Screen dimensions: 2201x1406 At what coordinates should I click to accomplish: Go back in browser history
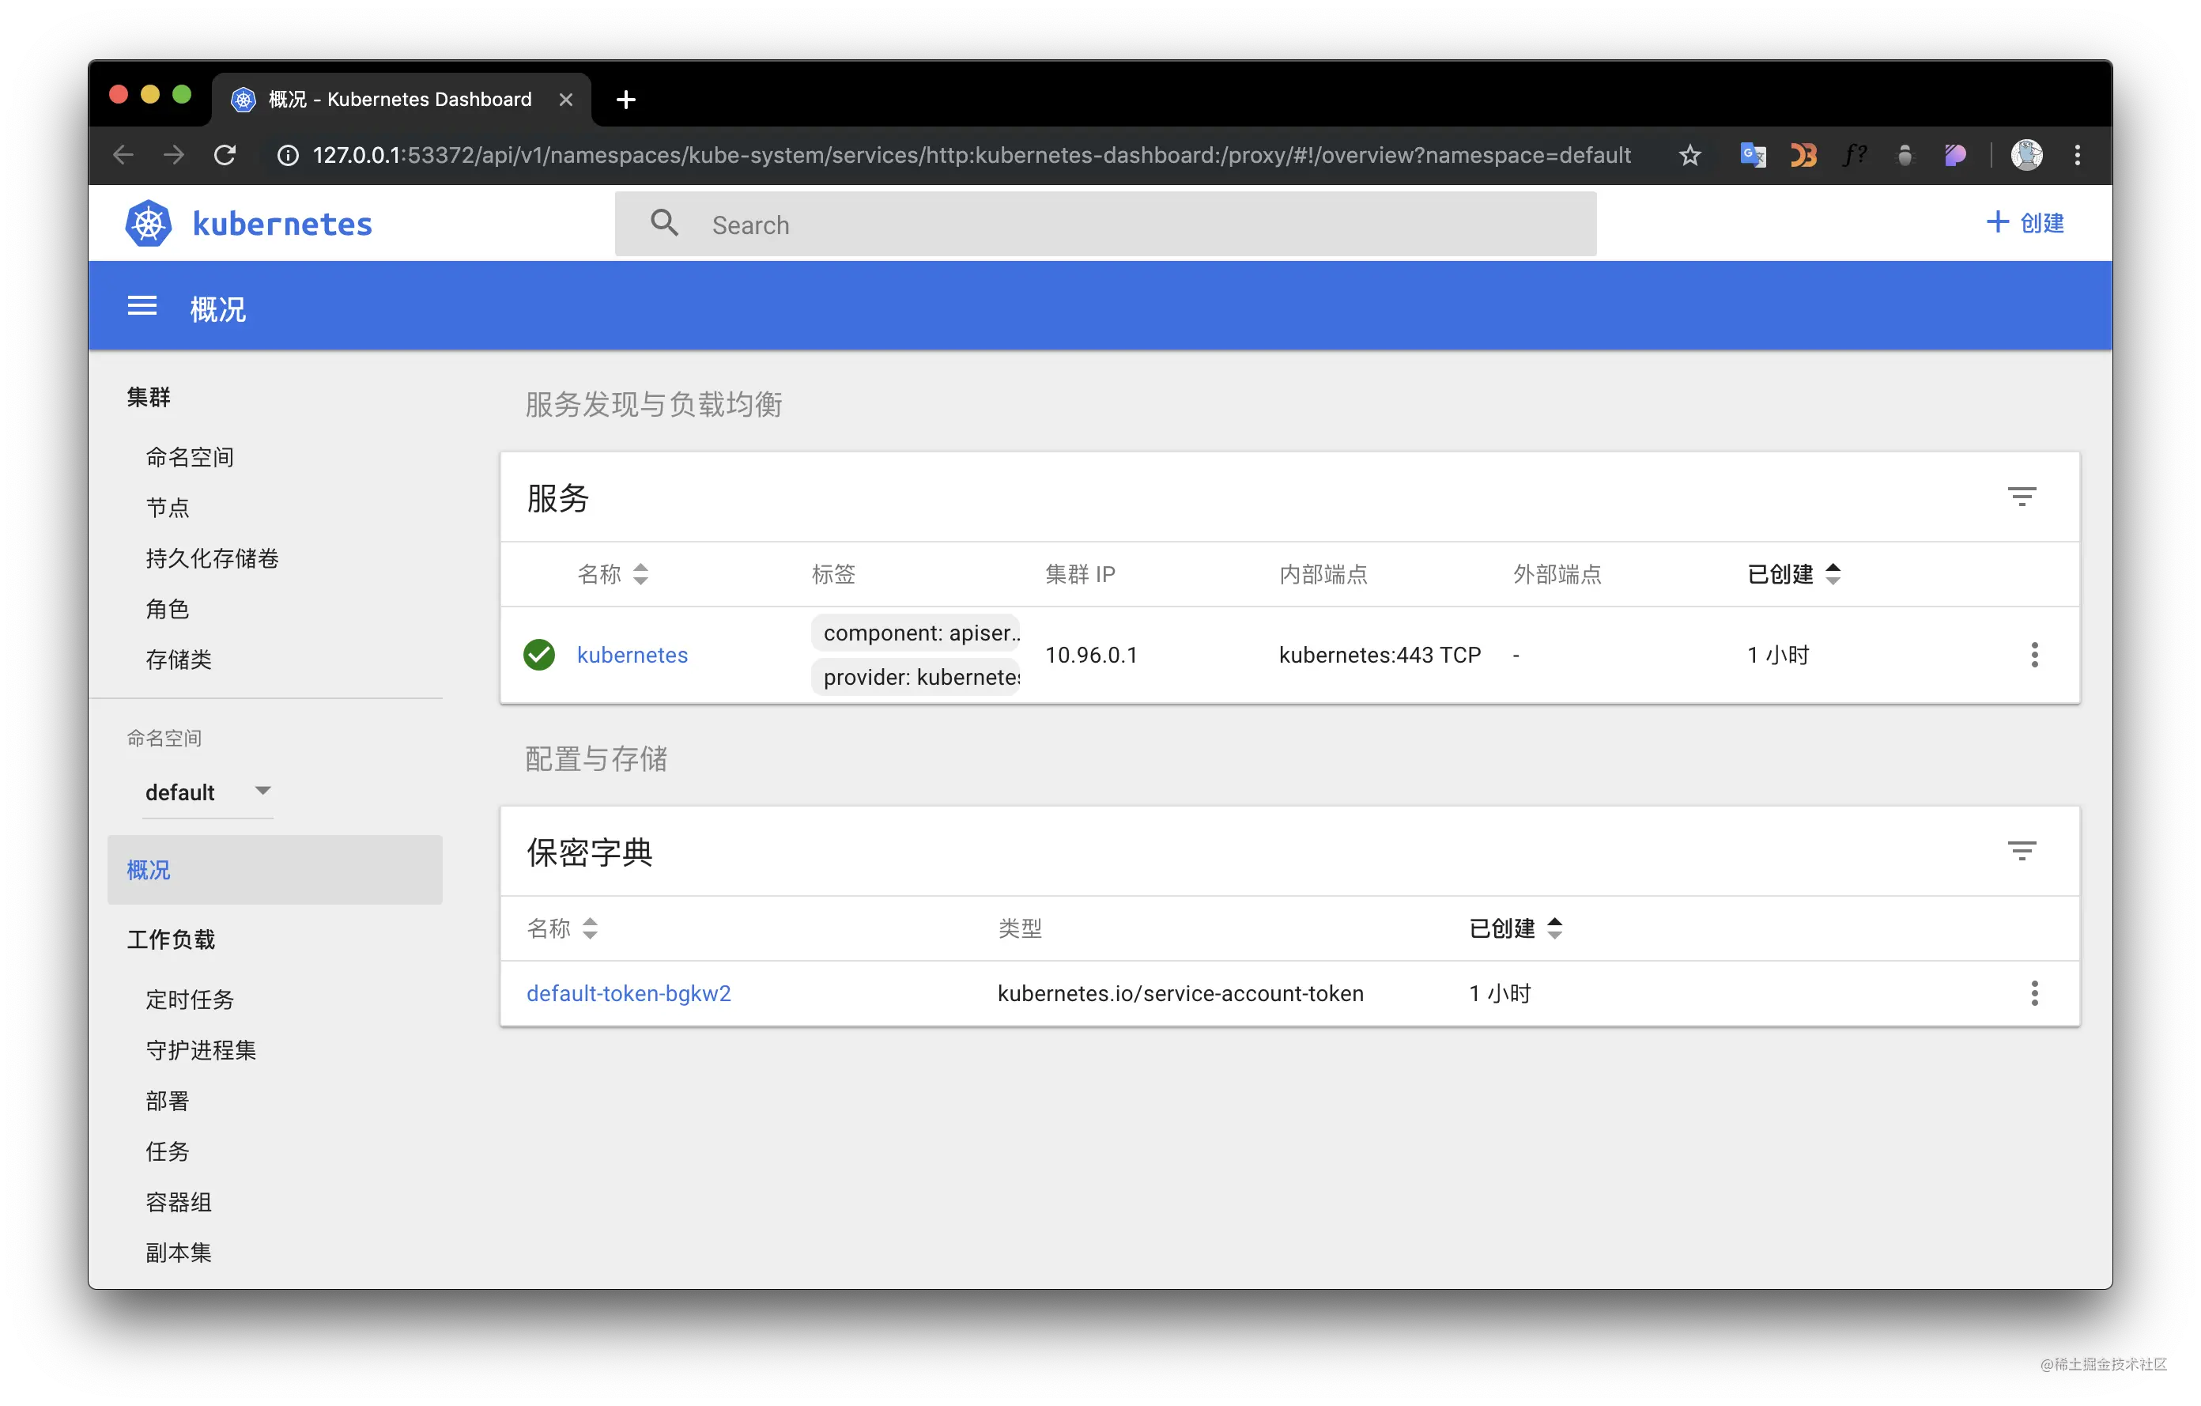coord(123,154)
